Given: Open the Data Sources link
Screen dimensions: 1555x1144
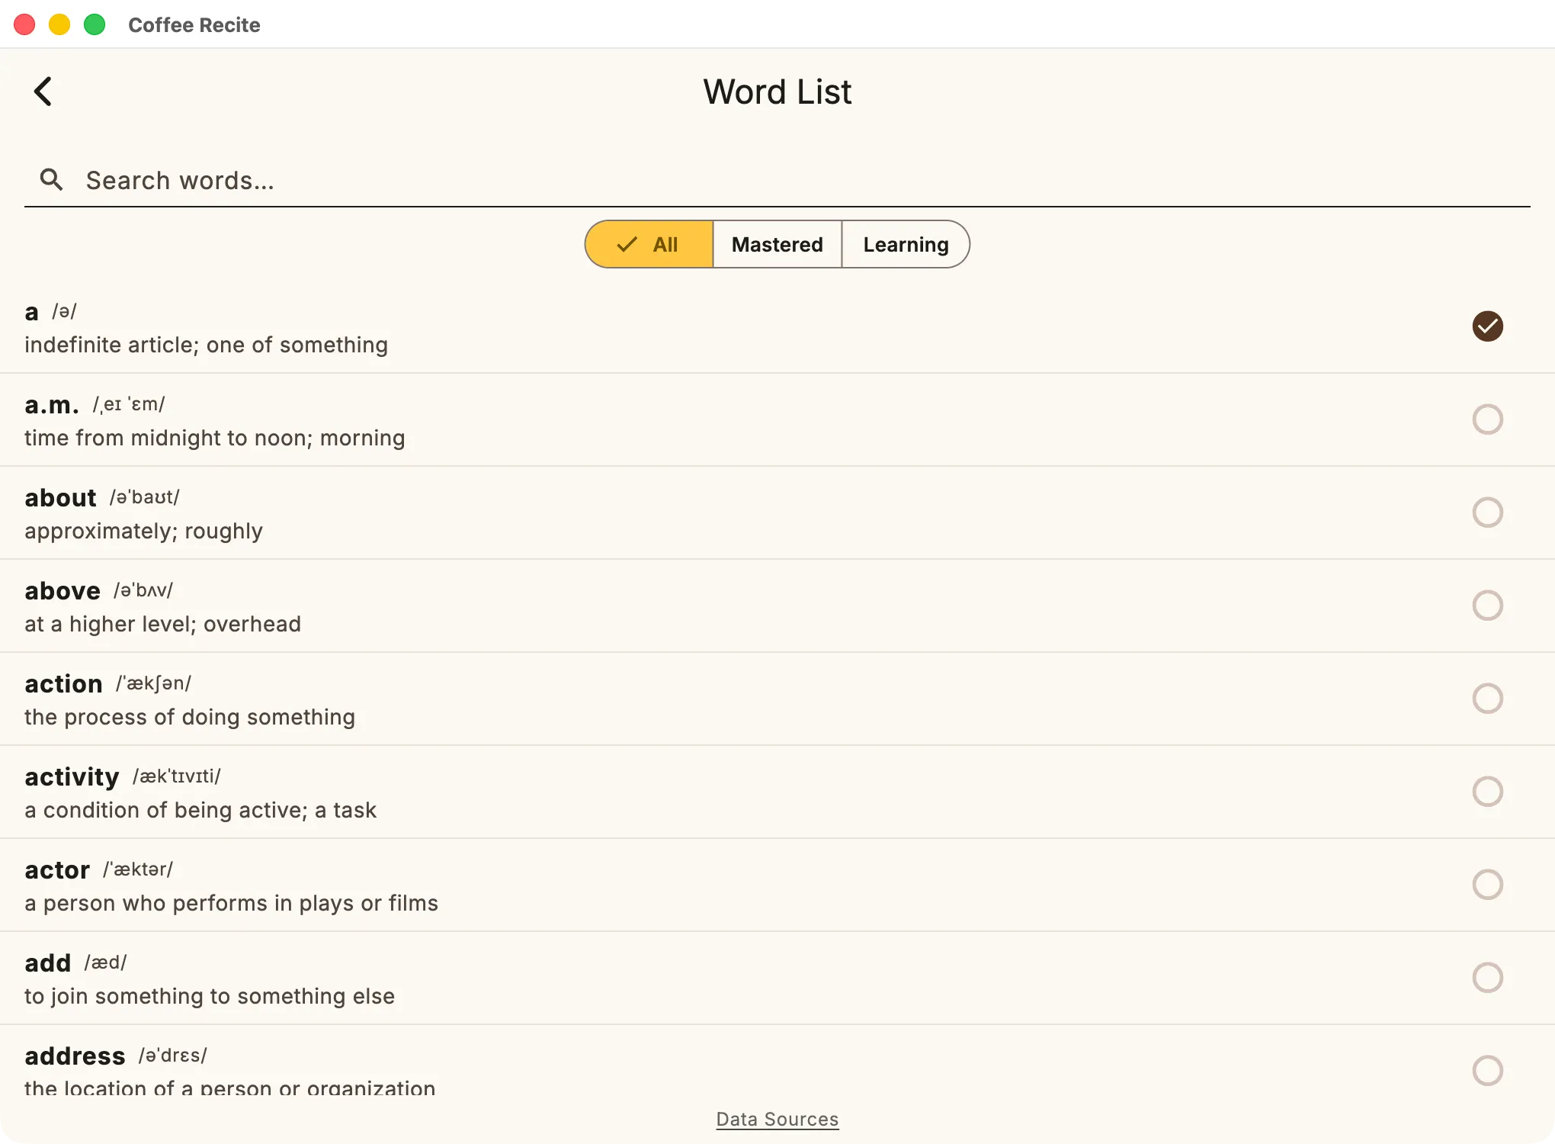Looking at the screenshot, I should click(x=777, y=1119).
